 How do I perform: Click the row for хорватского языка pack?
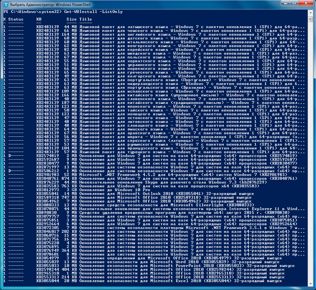pyautogui.click(x=154, y=61)
